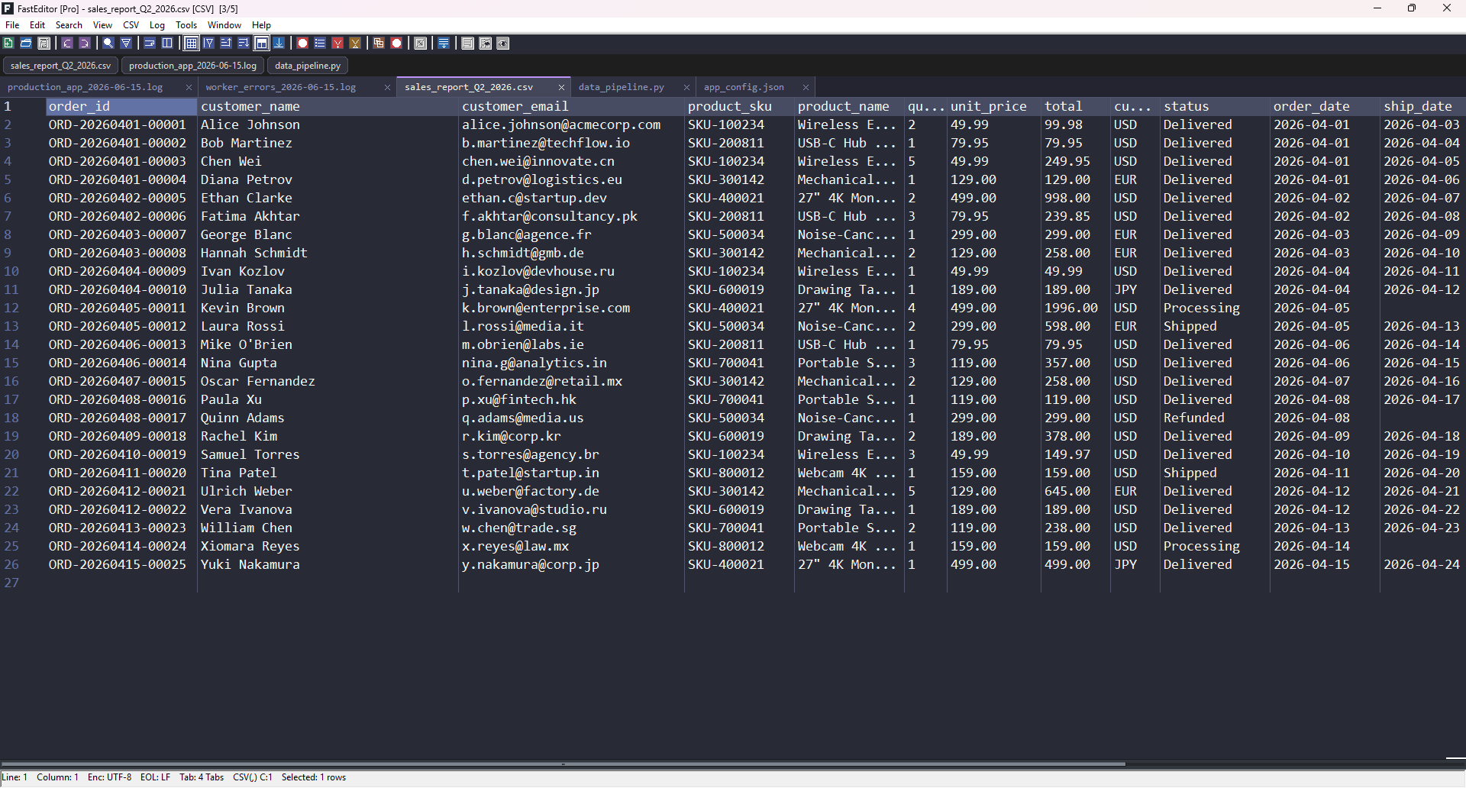Open the View menu
The width and height of the screenshot is (1466, 788).
(x=102, y=25)
